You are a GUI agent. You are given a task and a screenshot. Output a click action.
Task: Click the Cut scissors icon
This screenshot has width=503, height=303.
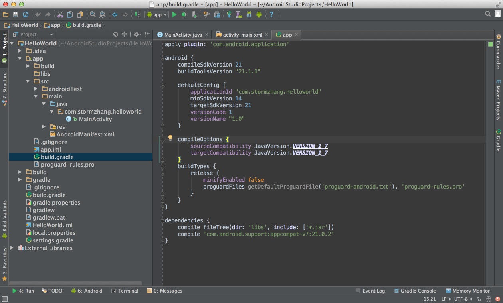click(60, 14)
